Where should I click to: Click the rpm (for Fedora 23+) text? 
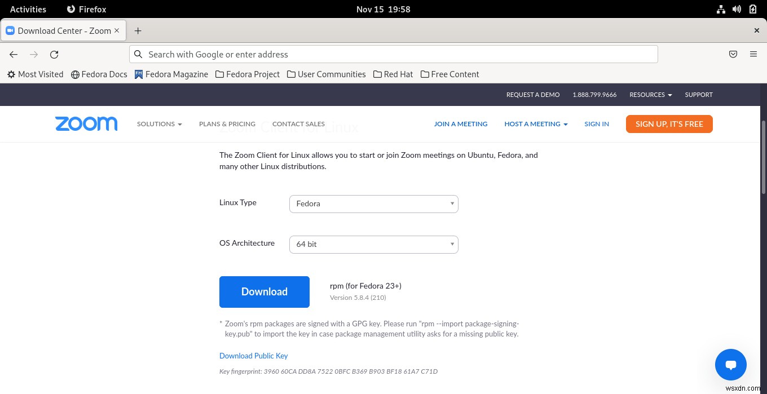coord(365,286)
